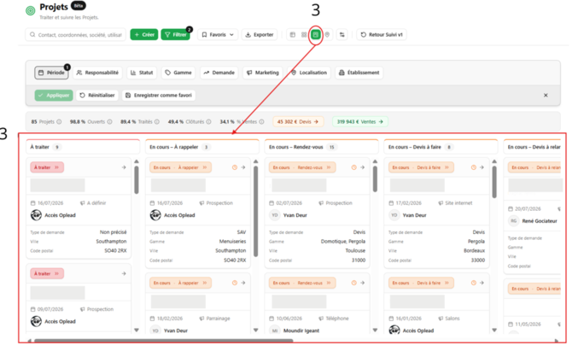This screenshot has height=345, width=572.
Task: Open the Gamme filter tab
Action: tap(178, 73)
